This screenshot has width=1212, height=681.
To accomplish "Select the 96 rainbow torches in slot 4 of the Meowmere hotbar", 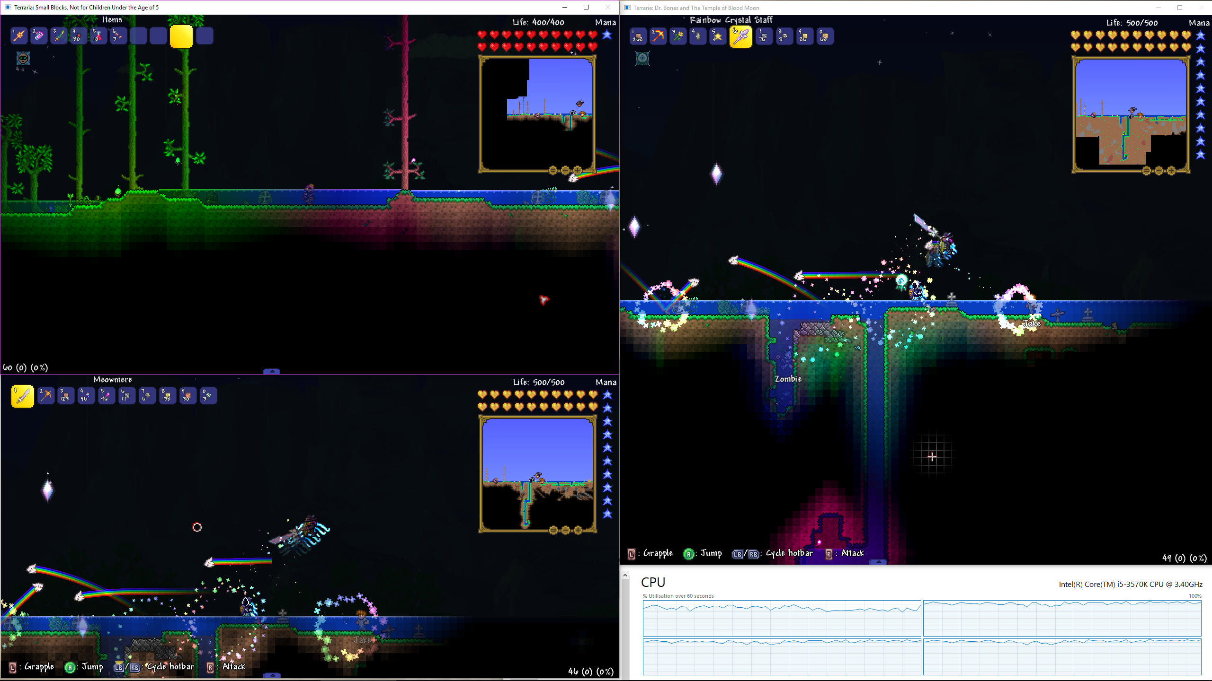I will 86,396.
